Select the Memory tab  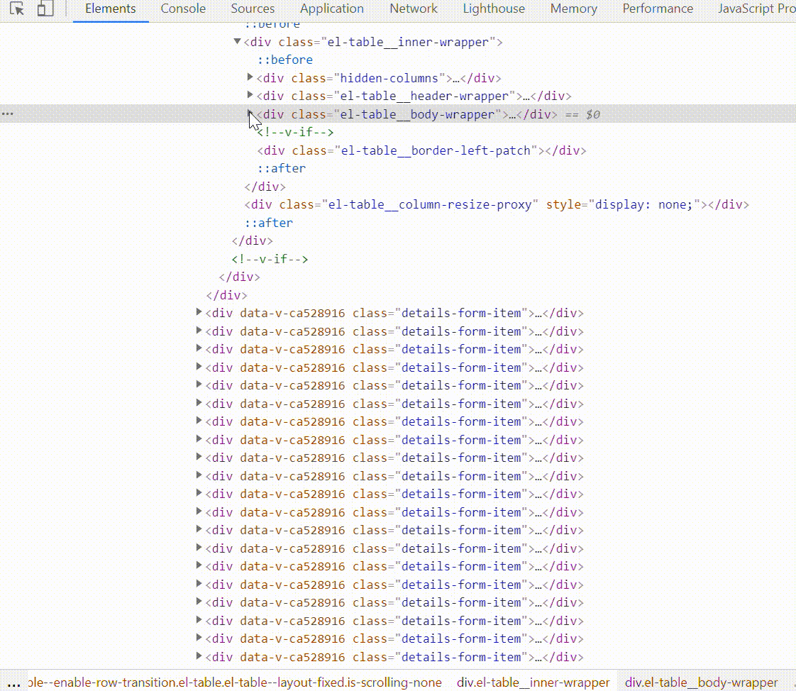click(x=573, y=9)
